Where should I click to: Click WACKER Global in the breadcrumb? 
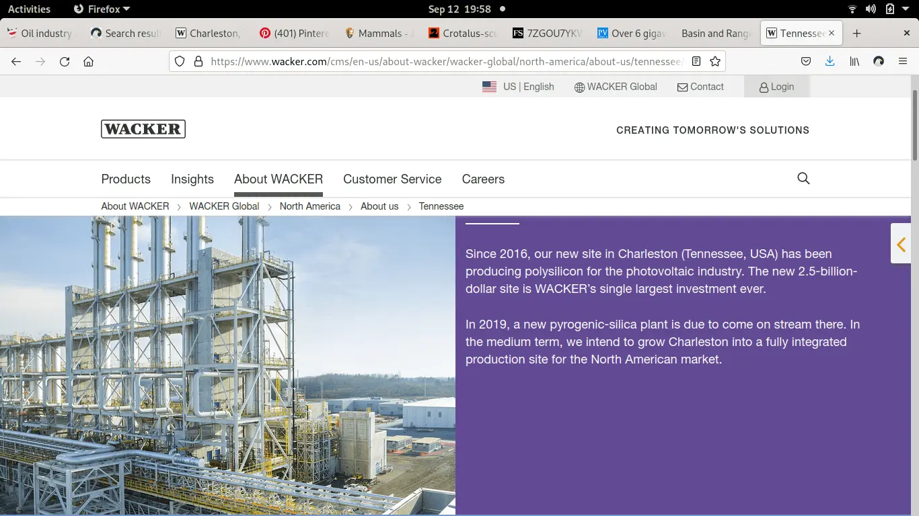(224, 206)
